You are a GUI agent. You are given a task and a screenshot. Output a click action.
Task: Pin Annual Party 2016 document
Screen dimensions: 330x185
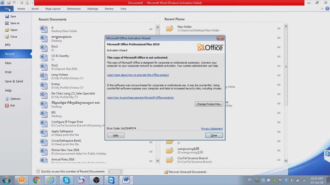click(x=151, y=161)
